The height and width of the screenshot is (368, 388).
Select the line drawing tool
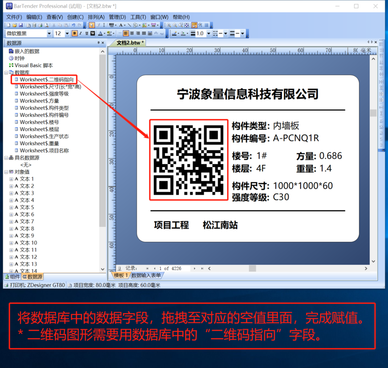[129, 25]
